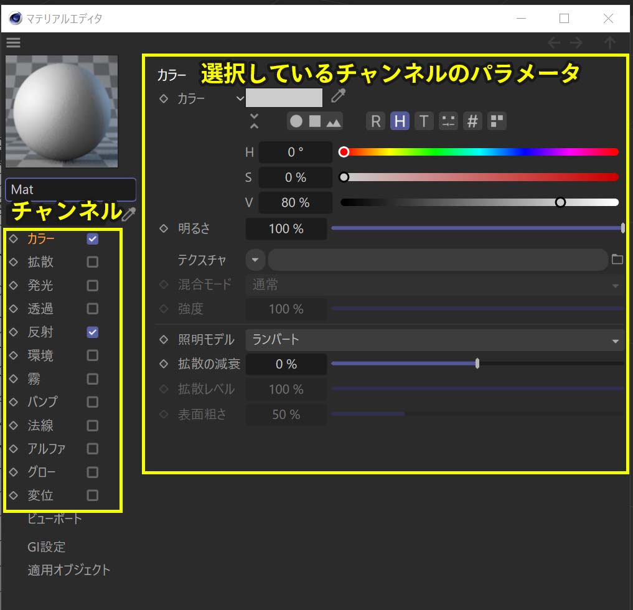Toggle the color mixer sliders icon

tap(448, 121)
